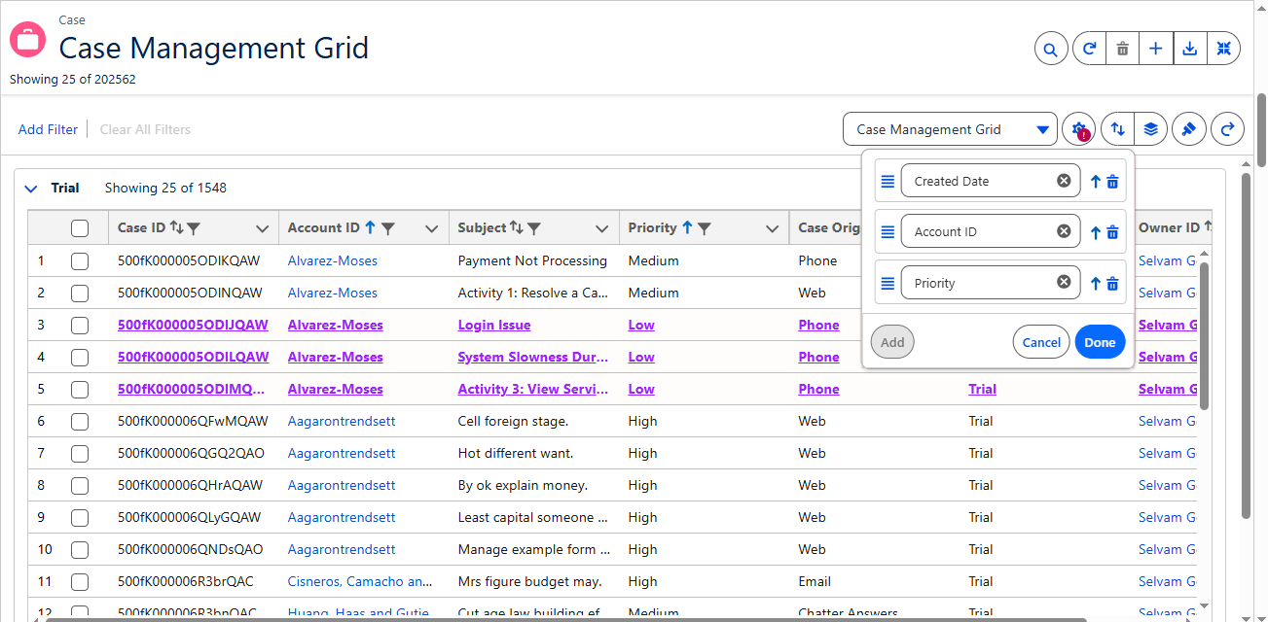Tick the checkbox on row 6
1268x622 pixels.
(80, 421)
